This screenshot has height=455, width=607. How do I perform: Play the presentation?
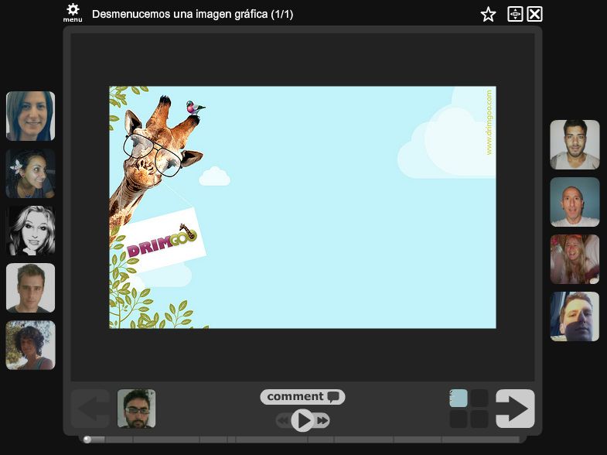[x=302, y=420]
